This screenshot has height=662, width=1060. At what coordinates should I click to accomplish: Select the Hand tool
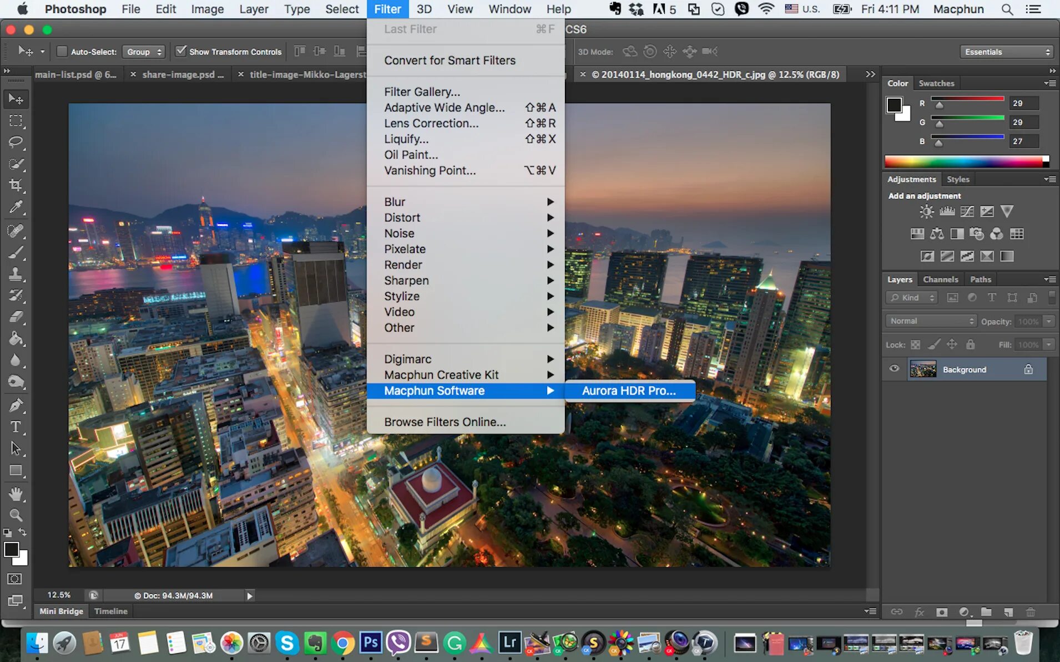point(16,493)
